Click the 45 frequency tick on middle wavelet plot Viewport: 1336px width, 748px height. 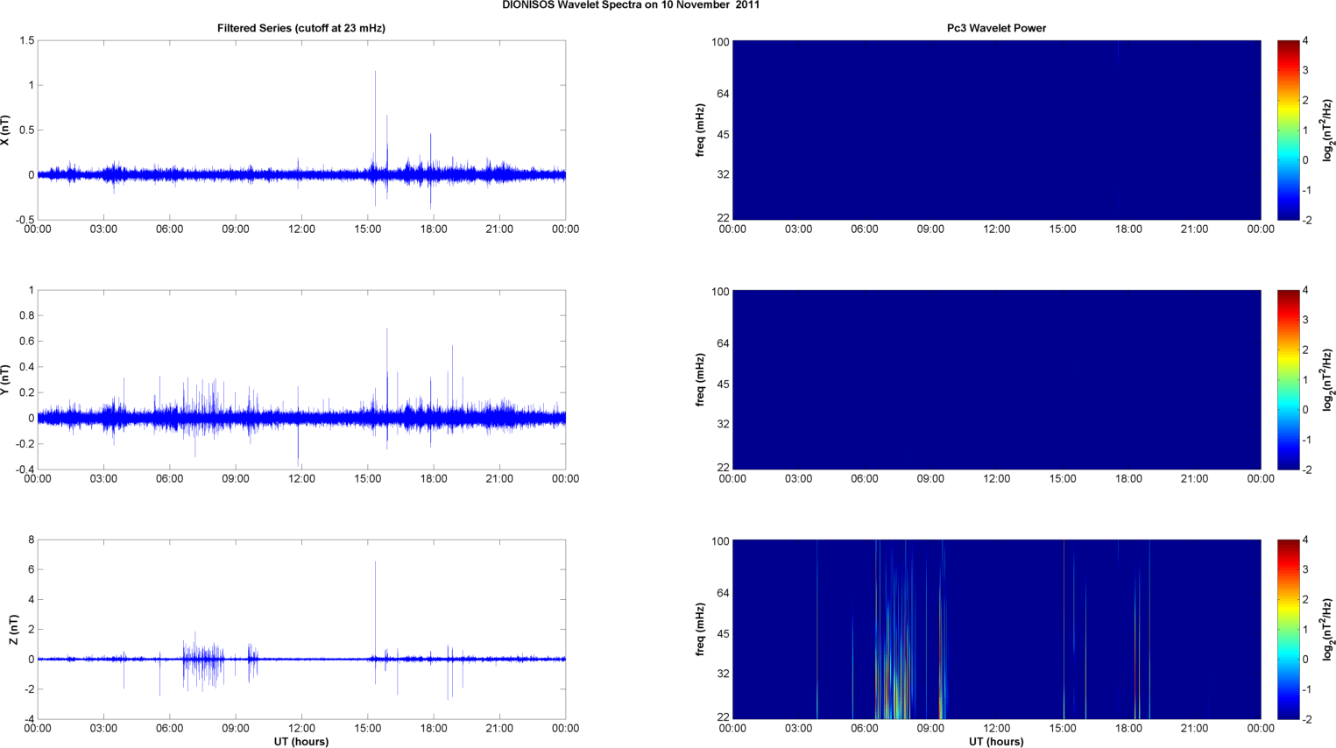pyautogui.click(x=723, y=385)
